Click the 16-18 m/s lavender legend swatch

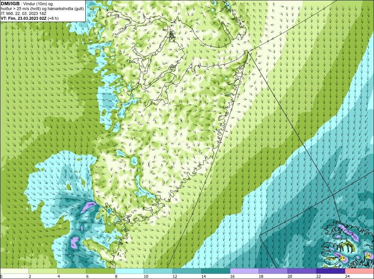tap(245, 271)
